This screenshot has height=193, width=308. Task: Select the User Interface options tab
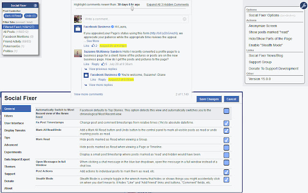tap(14, 124)
